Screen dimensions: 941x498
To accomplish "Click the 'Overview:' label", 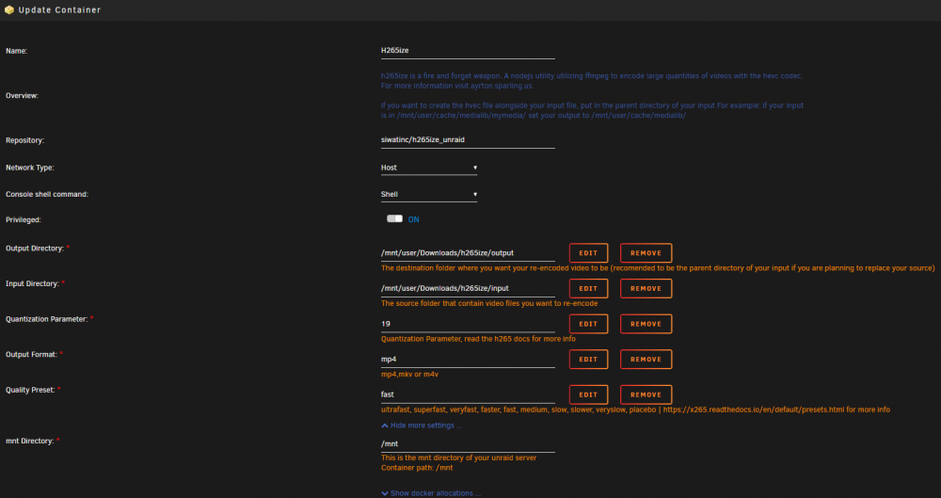I will (x=23, y=95).
